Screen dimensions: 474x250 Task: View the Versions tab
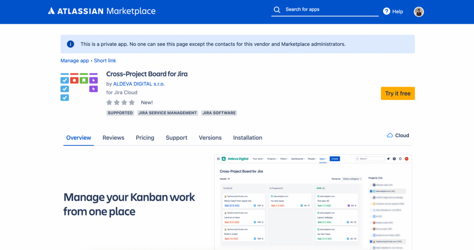pos(210,138)
